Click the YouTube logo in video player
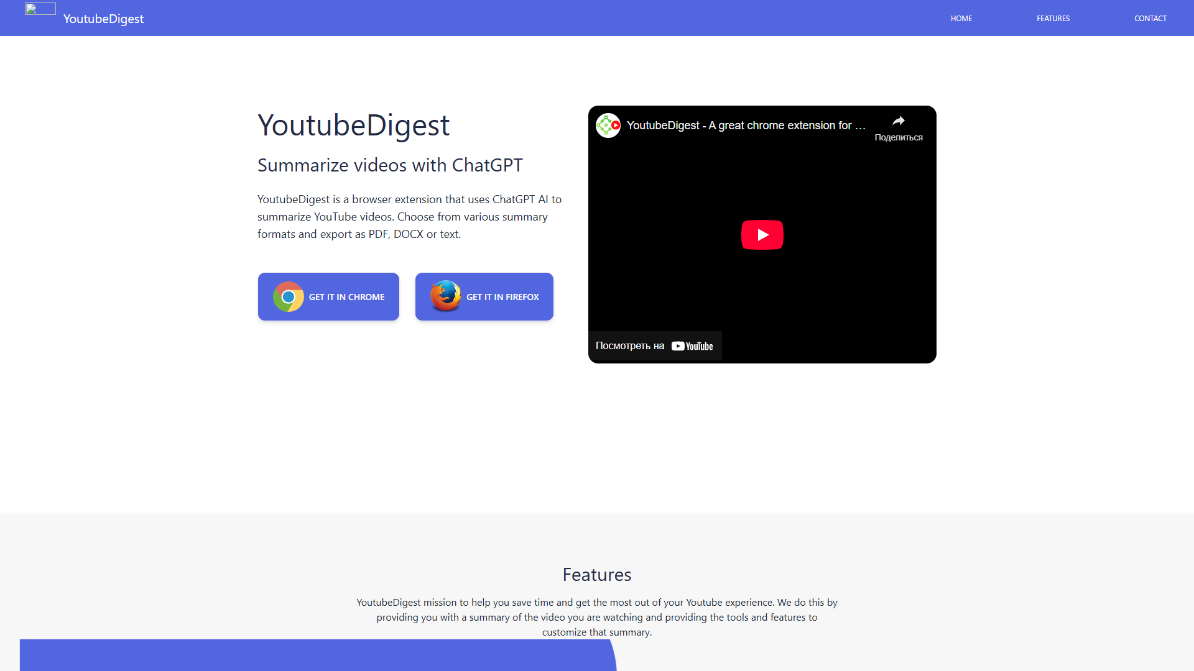The height and width of the screenshot is (671, 1194). tap(692, 346)
